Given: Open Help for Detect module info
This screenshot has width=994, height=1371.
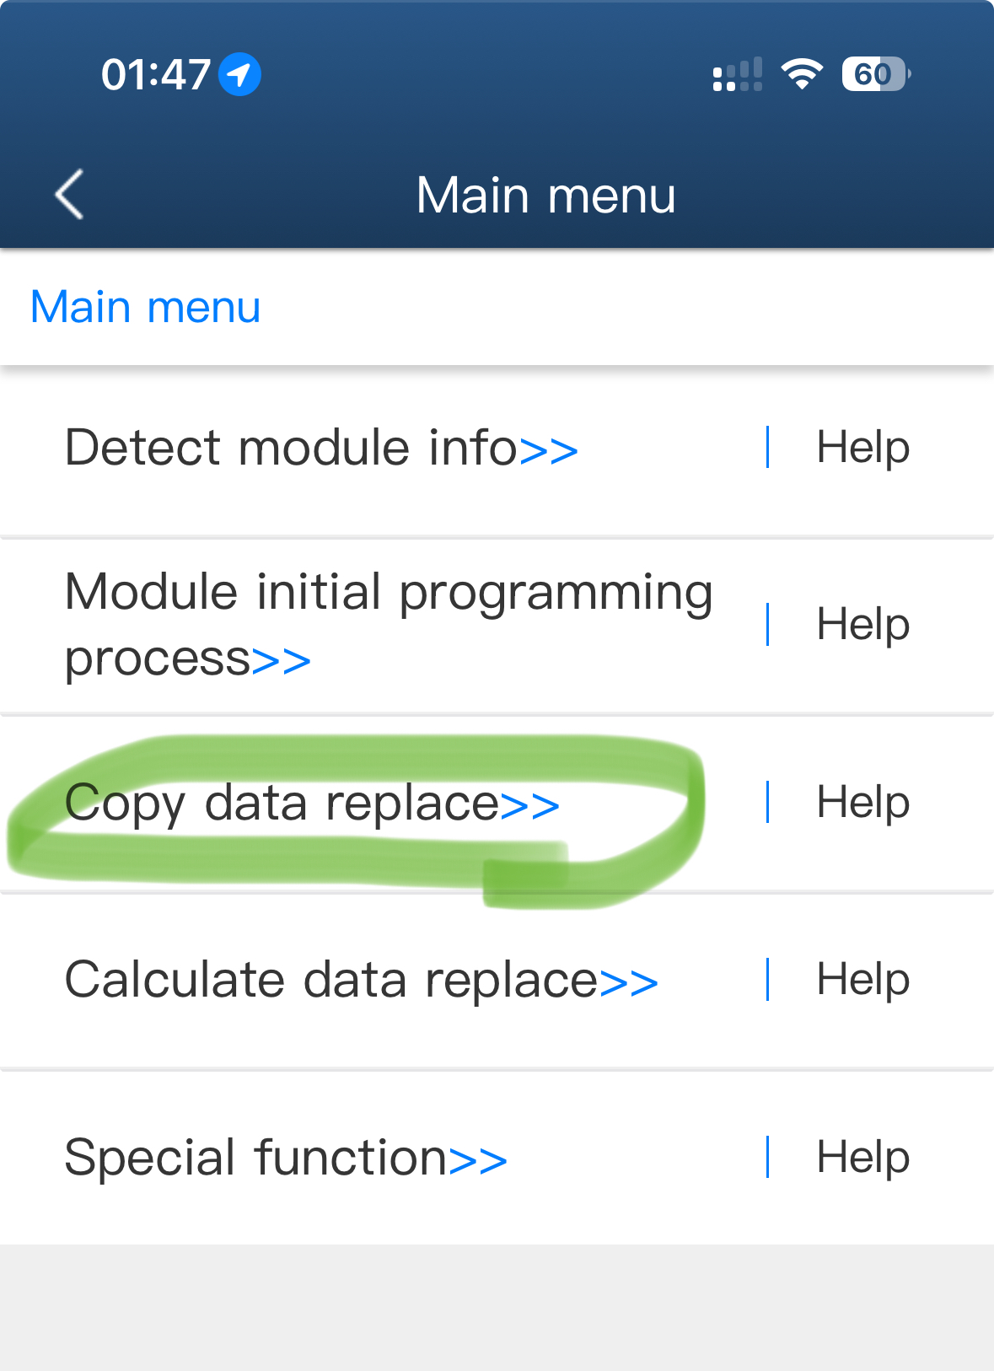Looking at the screenshot, I should (x=862, y=447).
